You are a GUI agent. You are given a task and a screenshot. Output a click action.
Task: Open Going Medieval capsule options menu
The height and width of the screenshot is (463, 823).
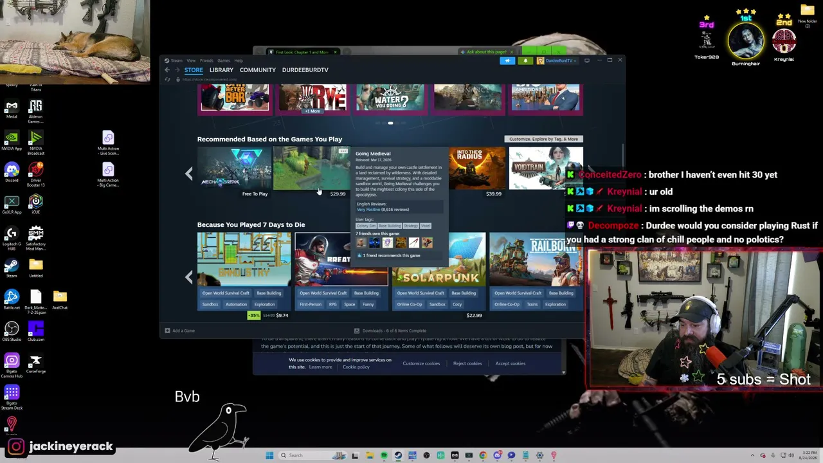343,151
